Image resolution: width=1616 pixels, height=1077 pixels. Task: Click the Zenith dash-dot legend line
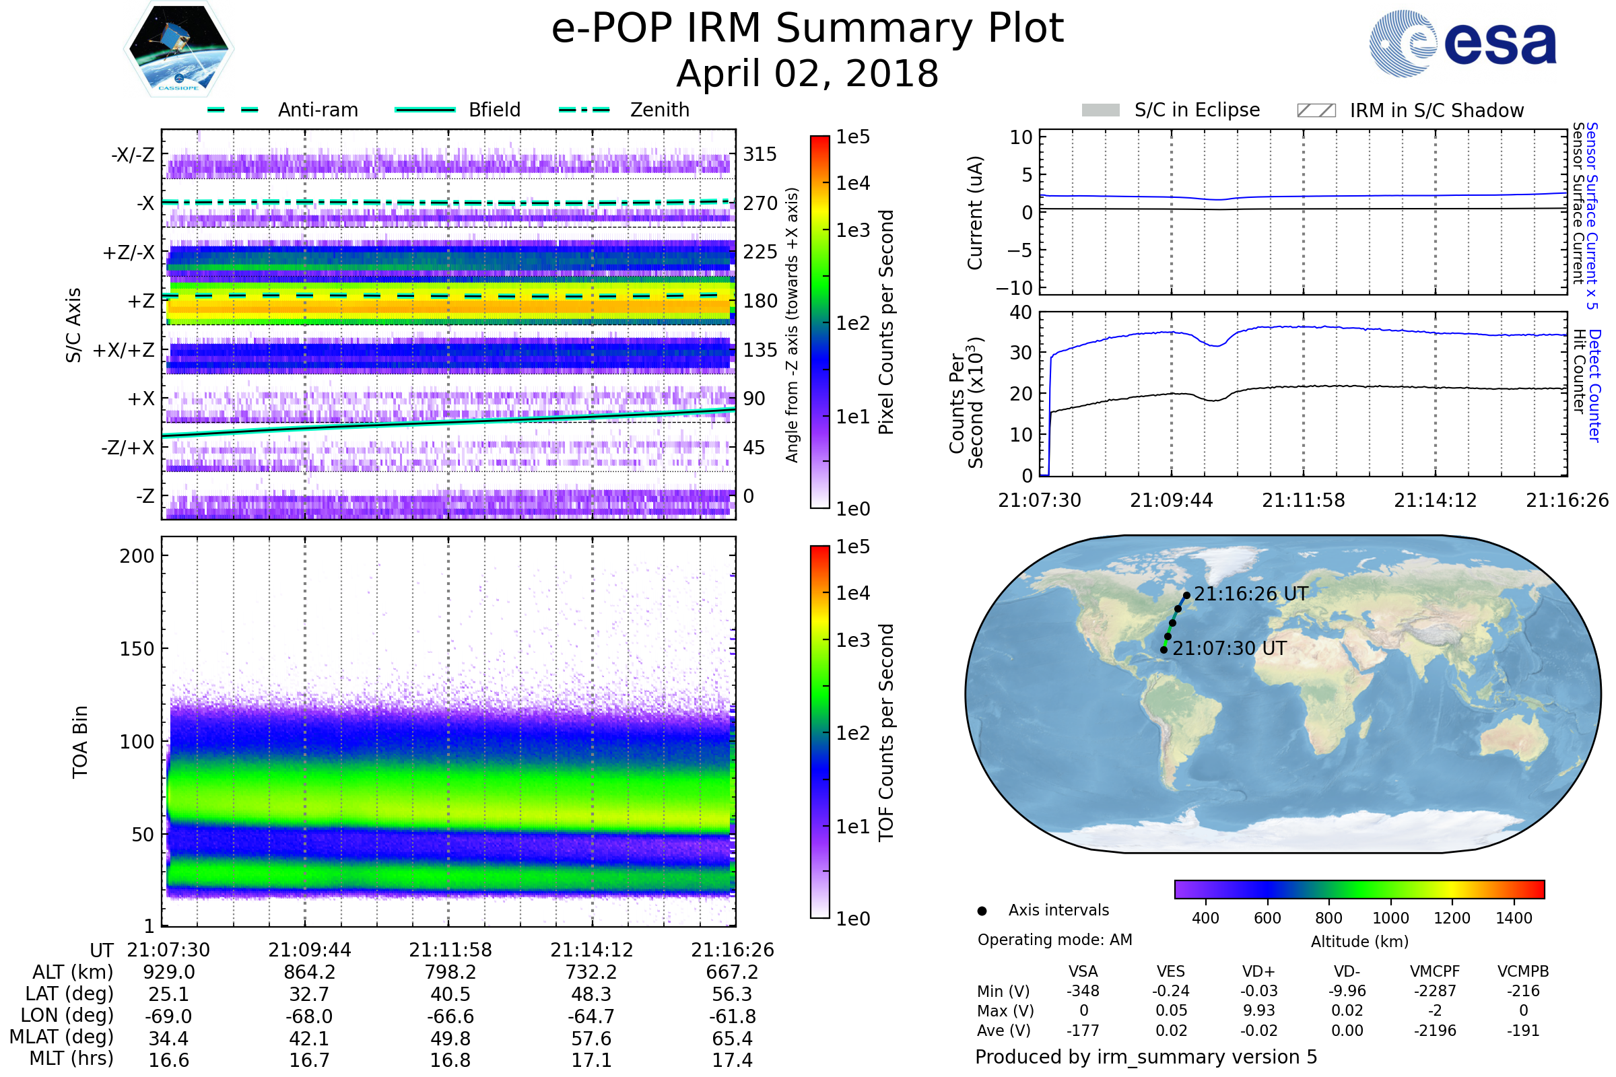(584, 110)
